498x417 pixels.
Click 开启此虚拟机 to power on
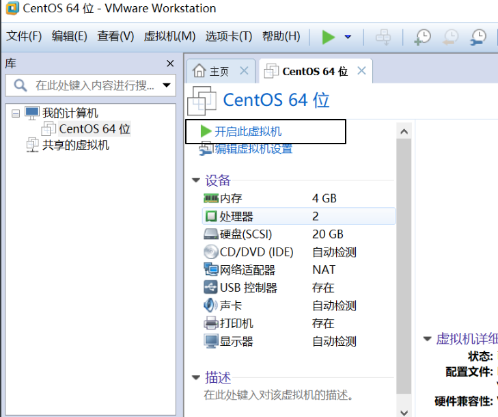pos(247,131)
